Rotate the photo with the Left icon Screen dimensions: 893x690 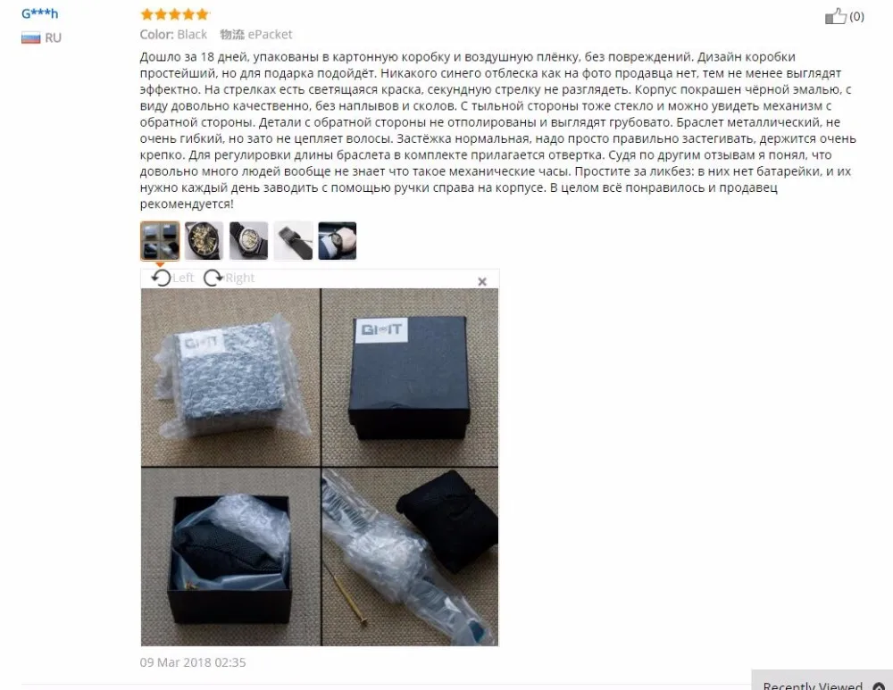pos(161,278)
